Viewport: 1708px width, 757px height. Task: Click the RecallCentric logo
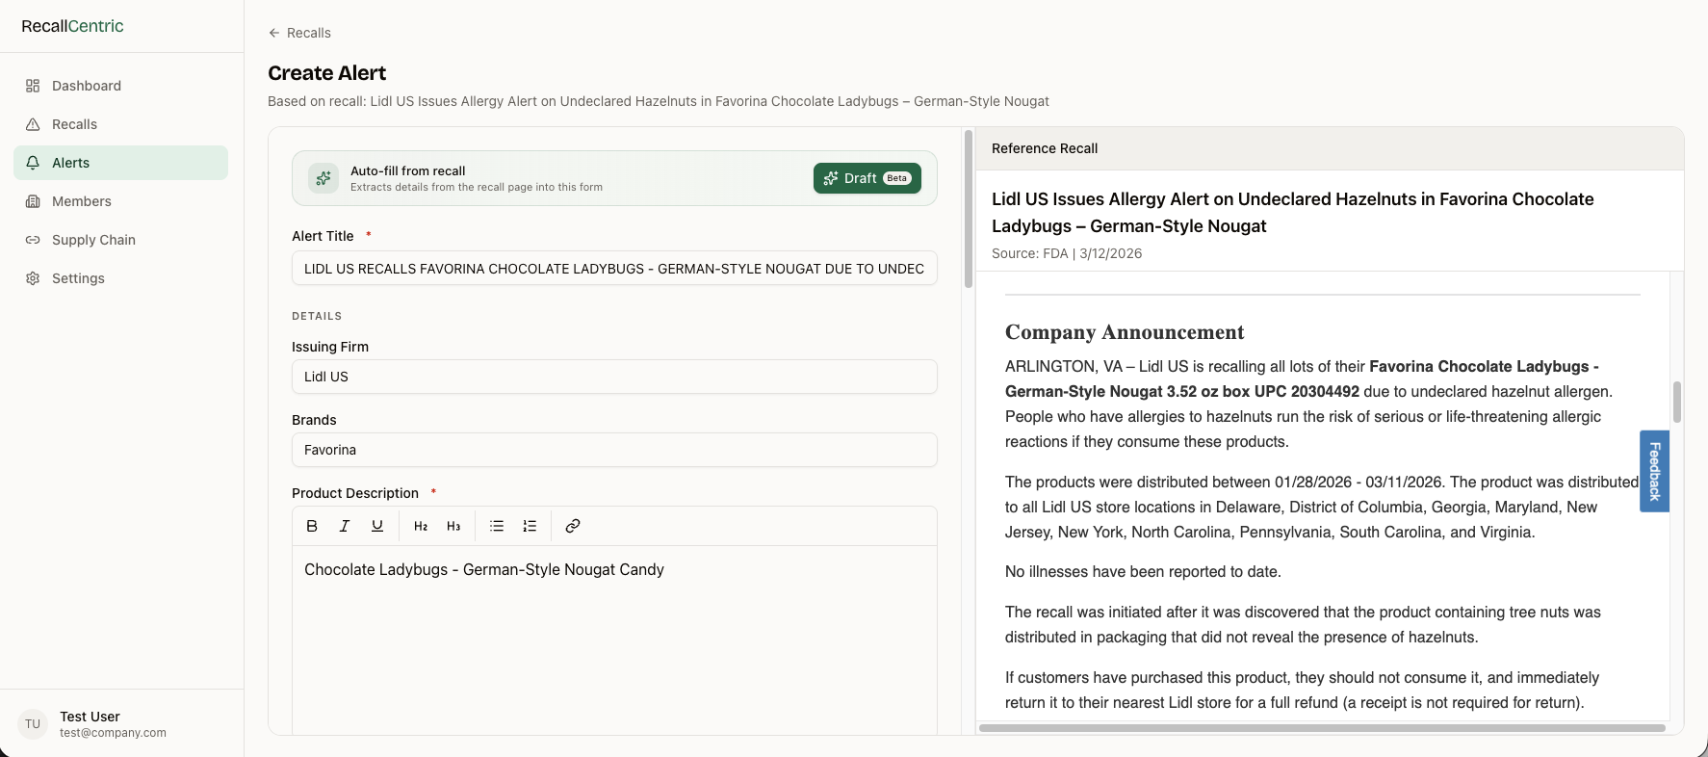point(72,26)
